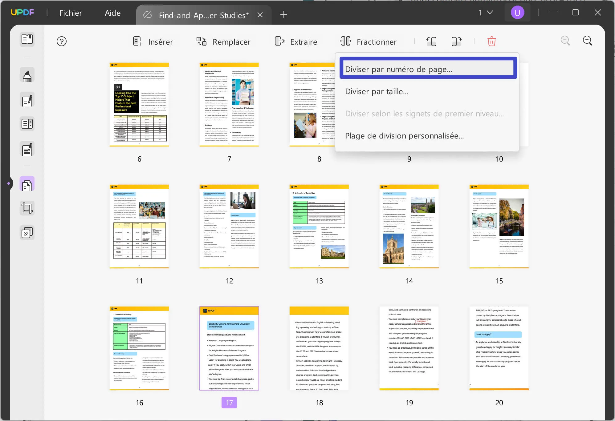615x421 pixels.
Task: Zoom out of page thumbnails
Action: coord(565,41)
